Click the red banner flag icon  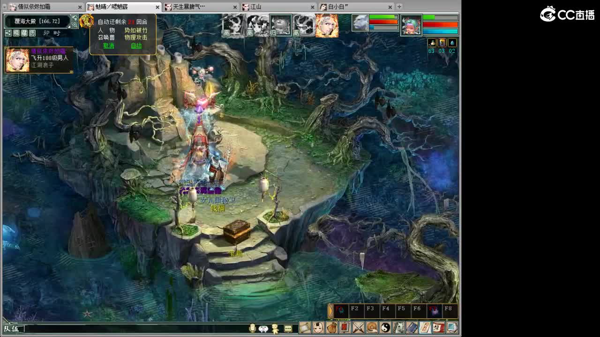pos(345,328)
